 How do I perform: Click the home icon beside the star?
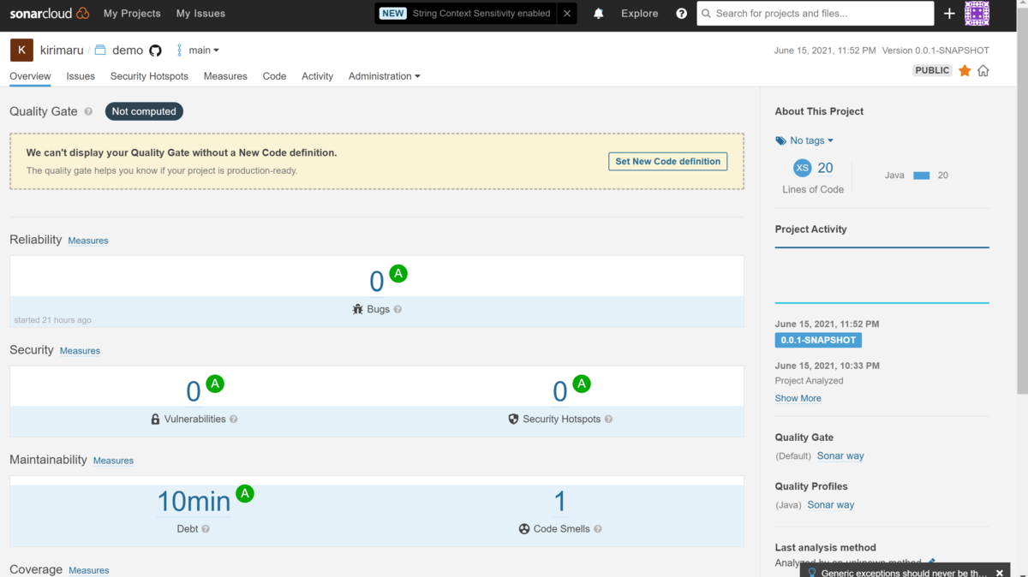click(x=983, y=70)
